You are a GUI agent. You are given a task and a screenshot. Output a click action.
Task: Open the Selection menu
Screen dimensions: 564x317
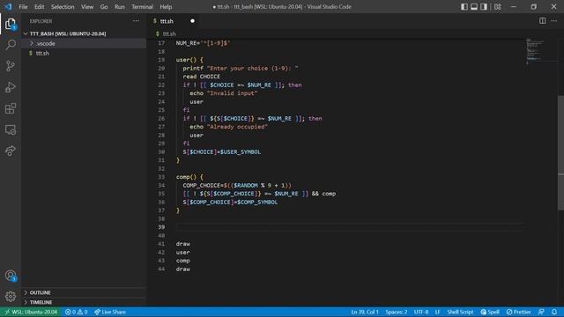tap(63, 7)
